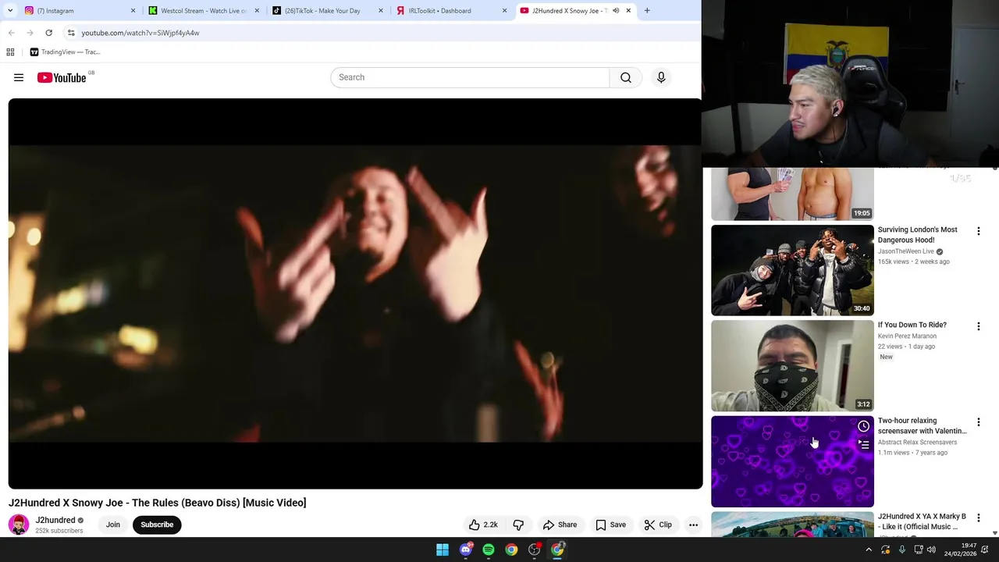Screen dimensions: 999x562
Task: Pause the video by clicking the player
Action: tap(355, 293)
